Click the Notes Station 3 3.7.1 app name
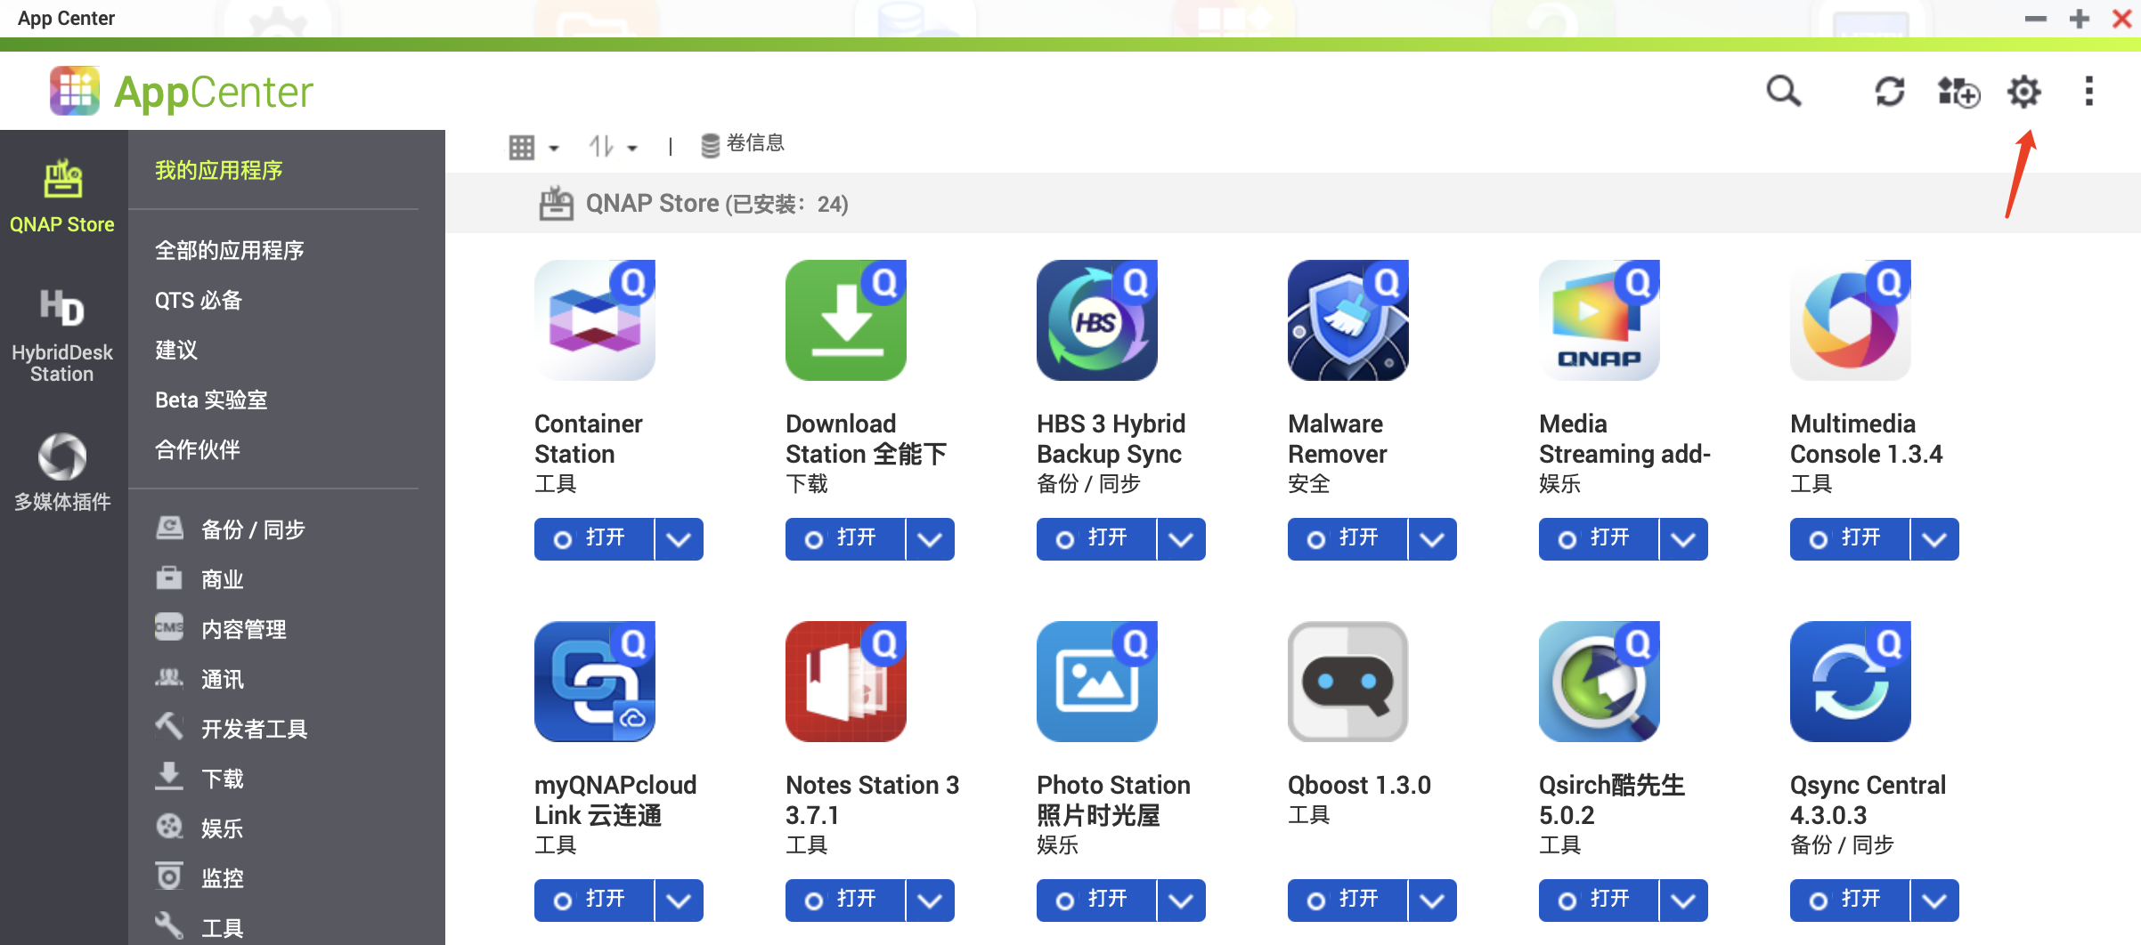 click(873, 800)
